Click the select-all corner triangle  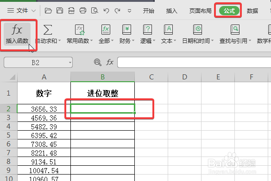tap(13, 77)
